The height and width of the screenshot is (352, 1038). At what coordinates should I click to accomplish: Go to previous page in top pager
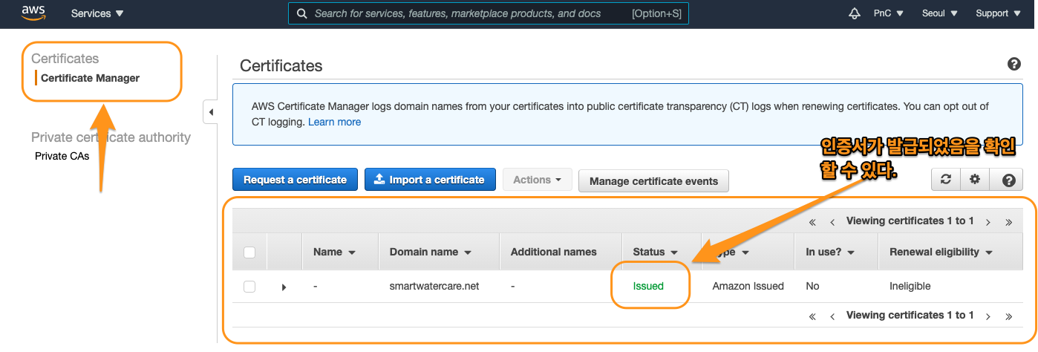click(x=832, y=221)
